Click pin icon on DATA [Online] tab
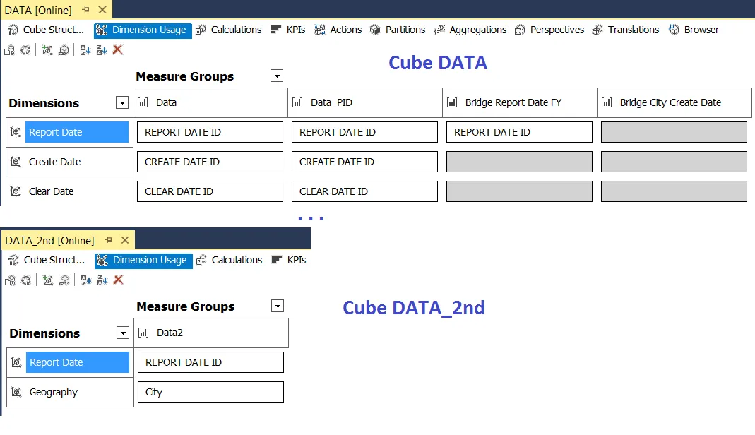This screenshot has height=435, width=755. click(x=85, y=10)
